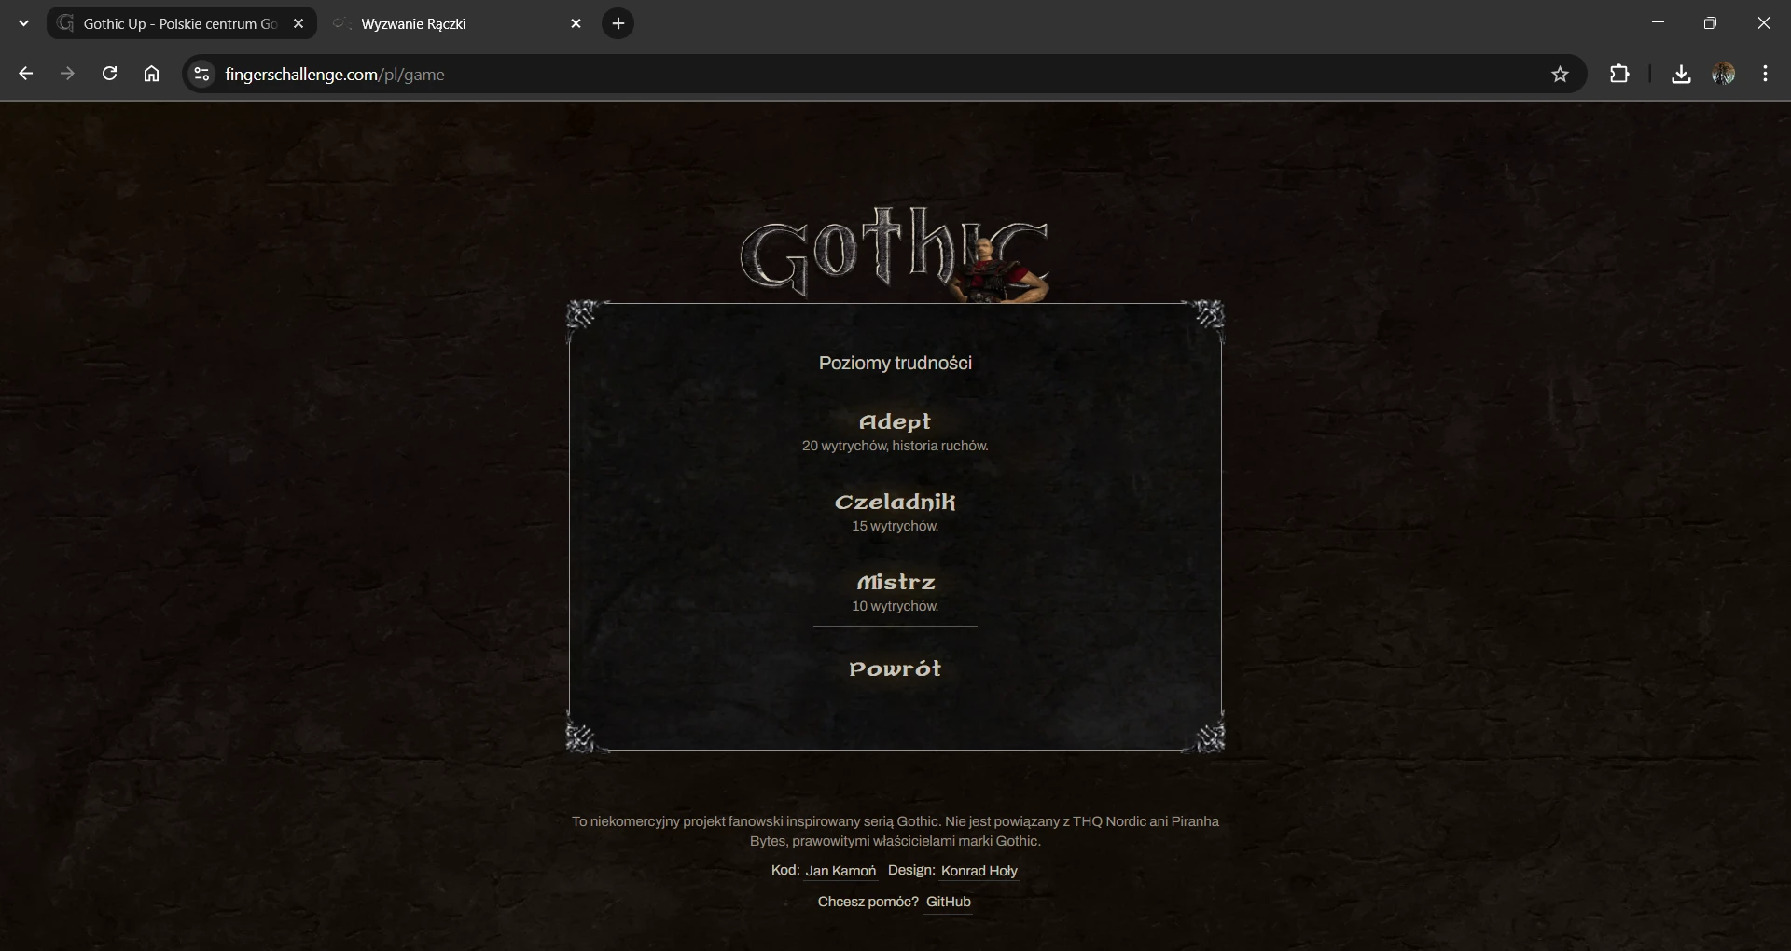Click Powrót to go back
The height and width of the screenshot is (951, 1791).
pos(895,668)
